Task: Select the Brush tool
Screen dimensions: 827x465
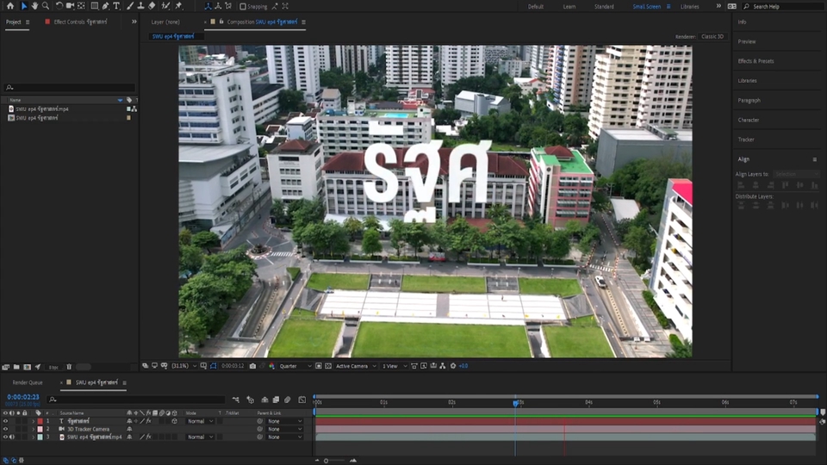Action: point(130,6)
